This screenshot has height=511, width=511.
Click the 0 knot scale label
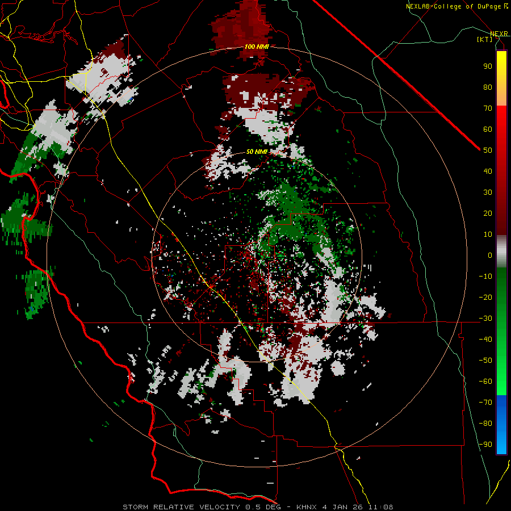pos(490,255)
